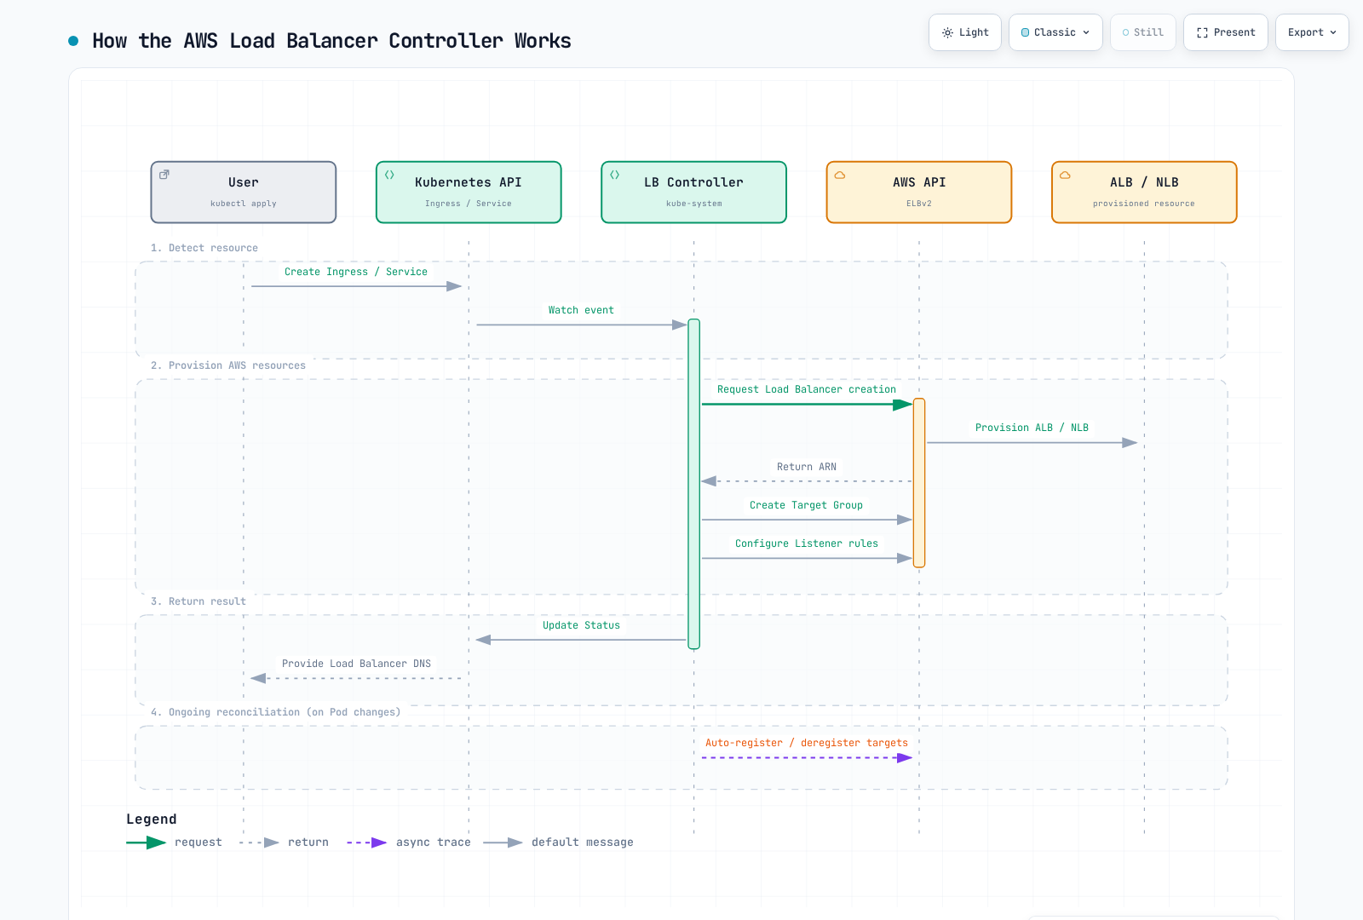Screen dimensions: 1363x920
Task: Click the '3. Return result' section title
Action: point(198,601)
